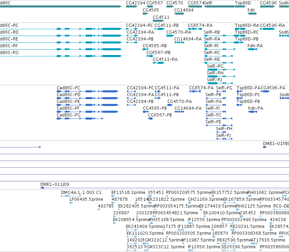Image resolution: width=289 pixels, height=252 pixels.
Task: Click the SelR-RH transcript label
Action: [x=215, y=73]
